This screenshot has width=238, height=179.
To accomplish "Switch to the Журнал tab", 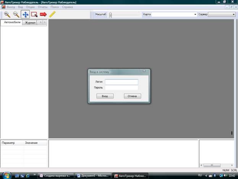I will [x=30, y=23].
